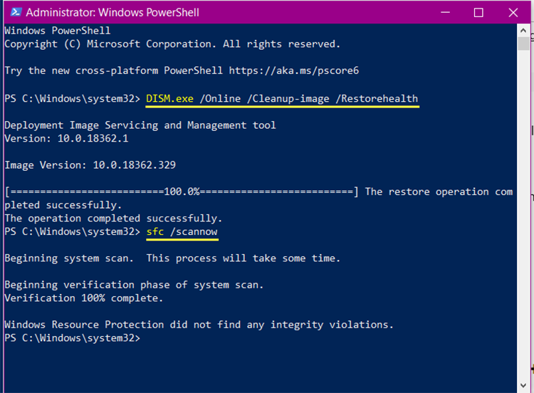Click the Version: 10.0.18362.1 line
Image resolution: width=534 pixels, height=393 pixels.
pos(66,139)
